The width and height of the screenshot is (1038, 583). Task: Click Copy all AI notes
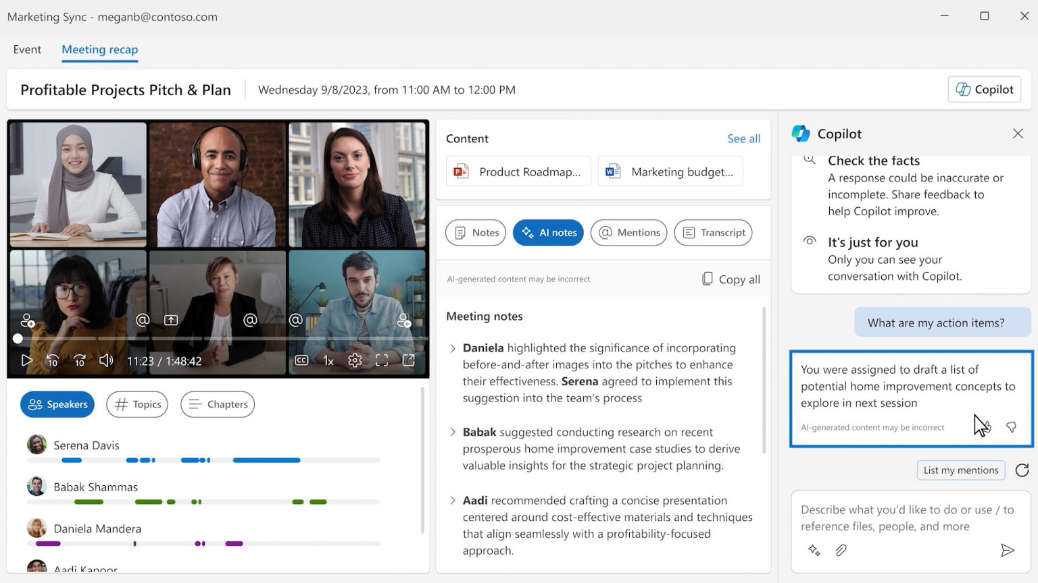coord(731,279)
